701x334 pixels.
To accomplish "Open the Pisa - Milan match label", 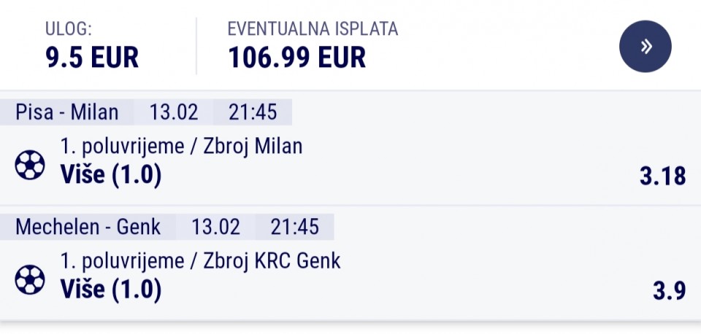I will coord(67,112).
